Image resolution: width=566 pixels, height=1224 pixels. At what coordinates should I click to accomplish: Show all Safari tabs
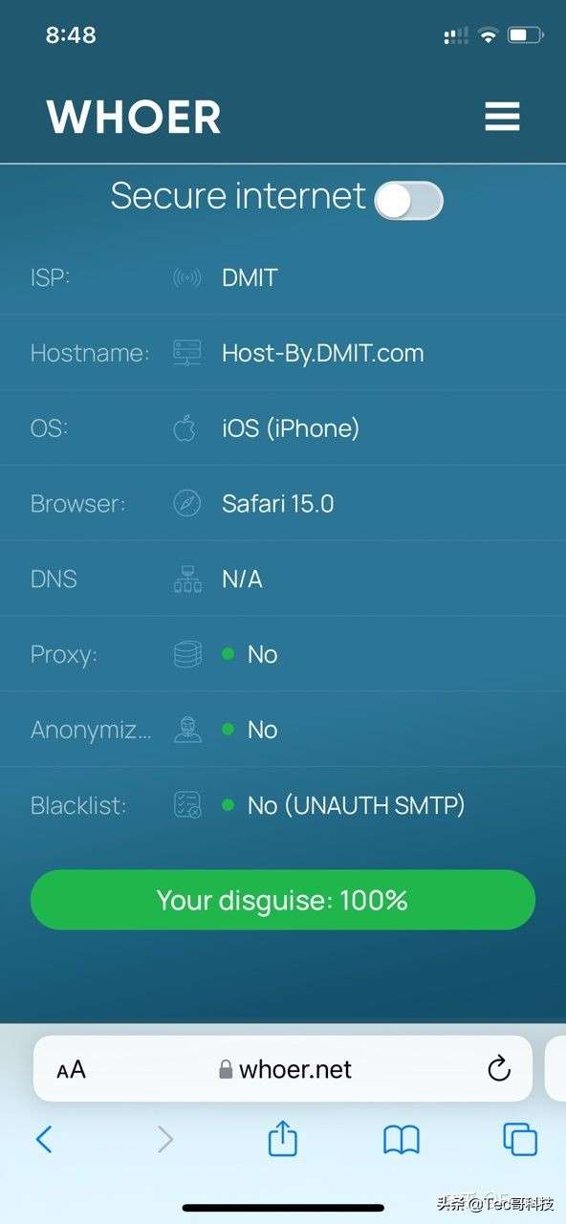click(520, 1139)
